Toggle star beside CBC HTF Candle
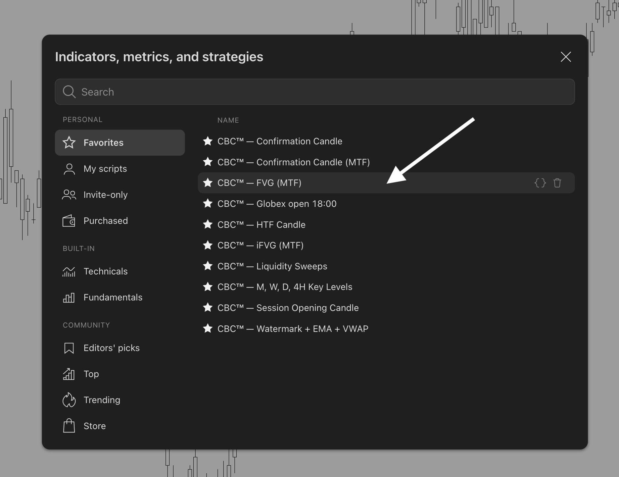 [208, 224]
